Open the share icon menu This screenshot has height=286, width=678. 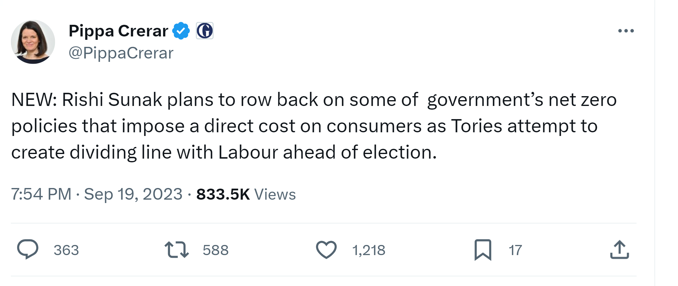tap(619, 250)
